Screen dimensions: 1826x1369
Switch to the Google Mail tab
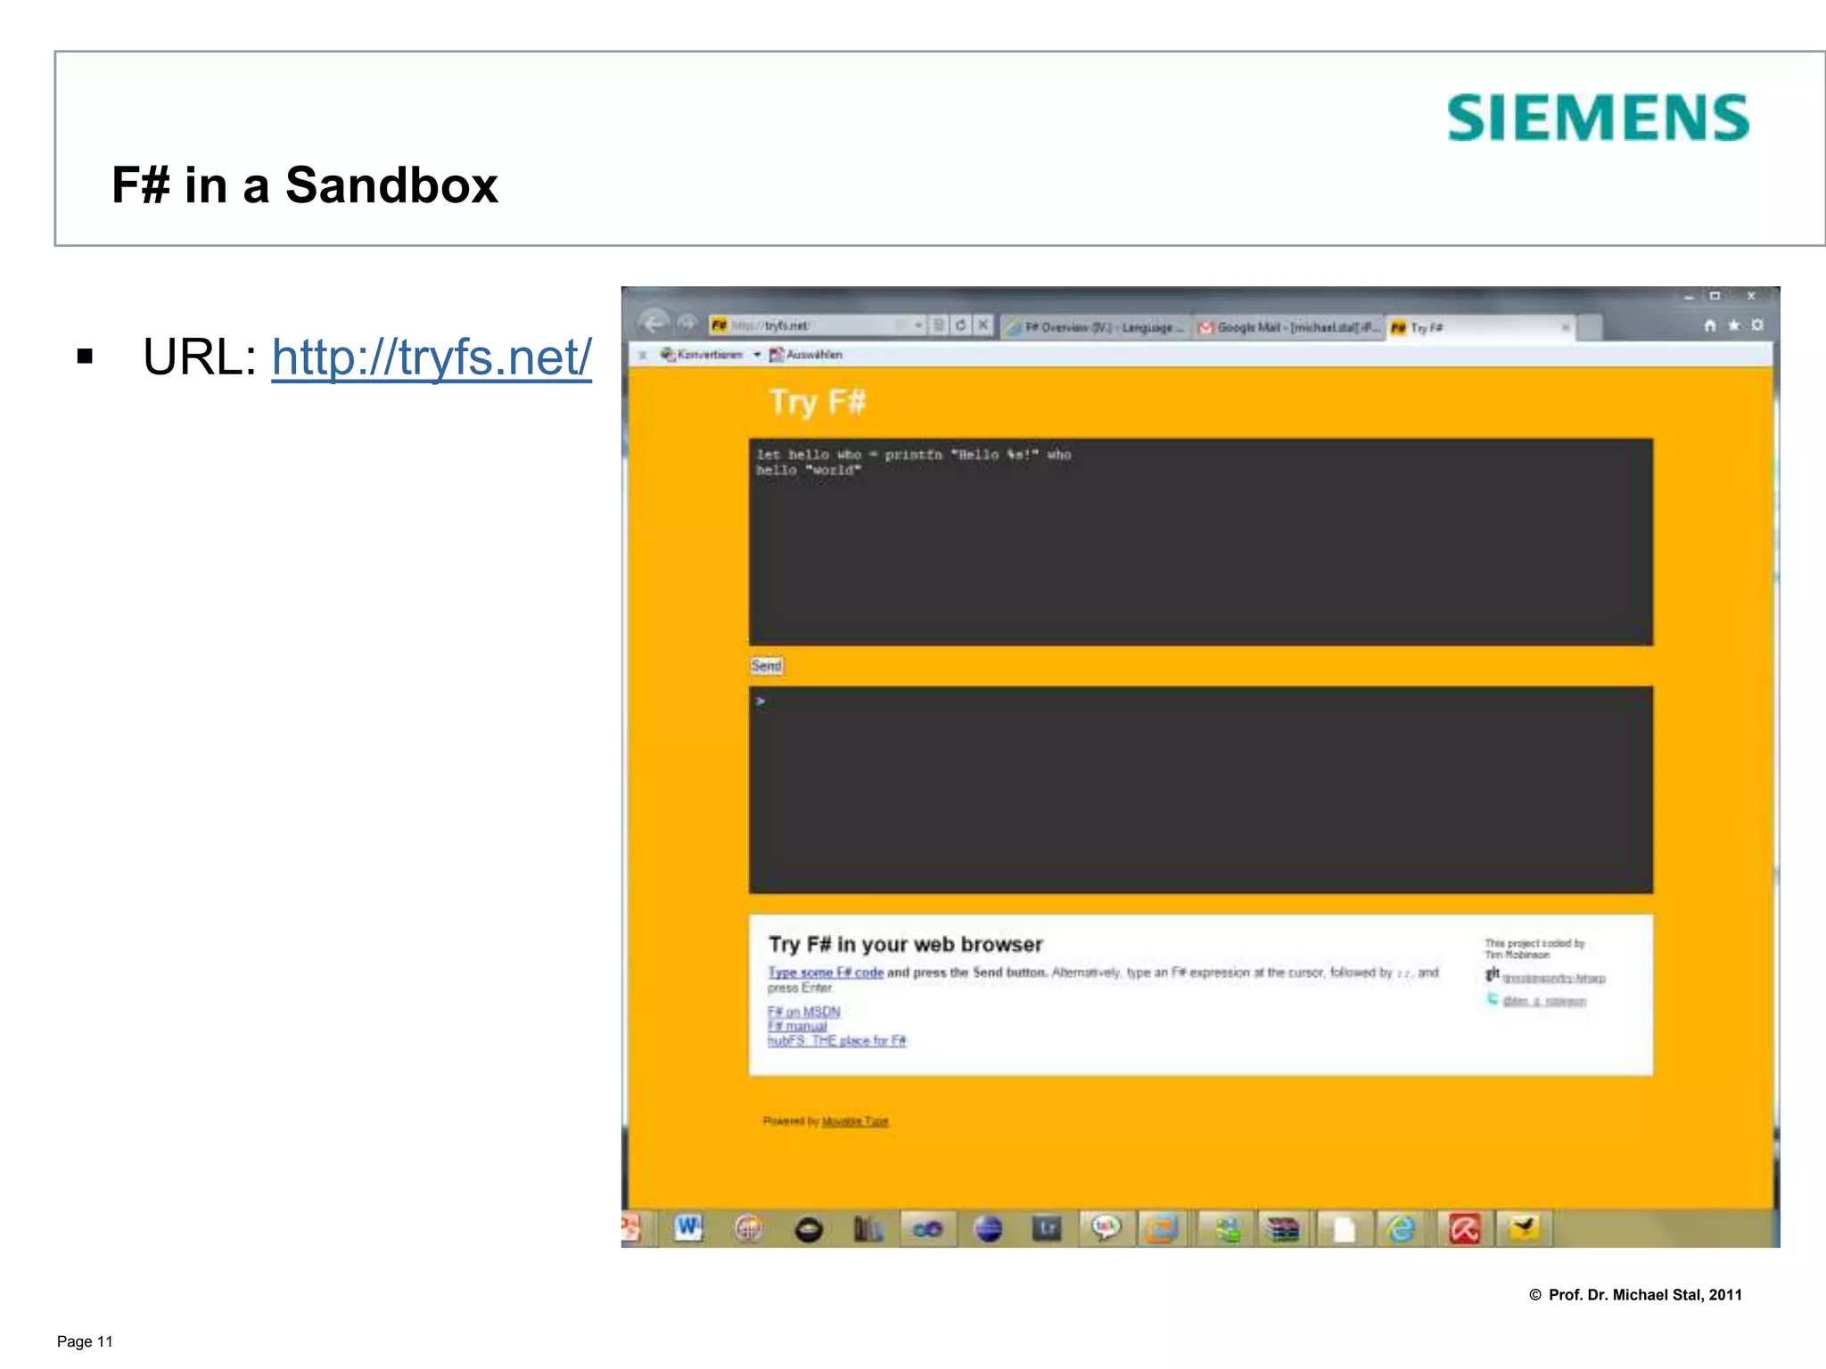pos(1288,328)
